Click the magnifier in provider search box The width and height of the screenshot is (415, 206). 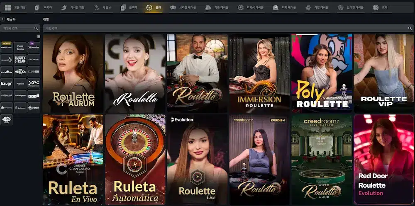(36, 28)
